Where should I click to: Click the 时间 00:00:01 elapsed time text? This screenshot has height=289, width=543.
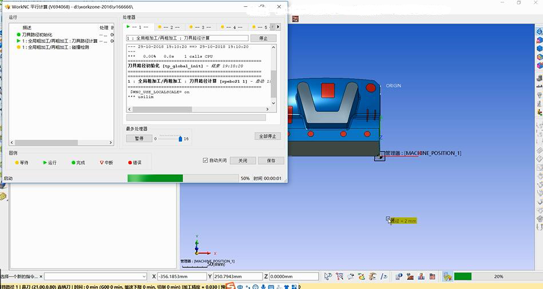267,178
